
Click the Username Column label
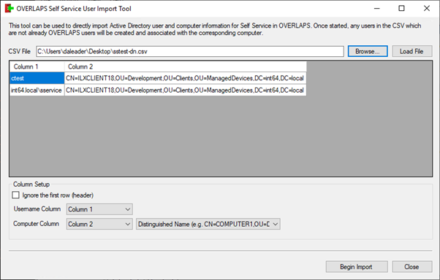coord(37,209)
